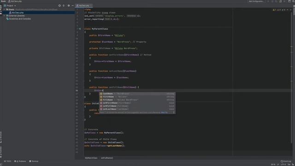Screen dimensions: 295x166
Task: Click the right-side vertical tool window tab
Action: coord(294,10)
